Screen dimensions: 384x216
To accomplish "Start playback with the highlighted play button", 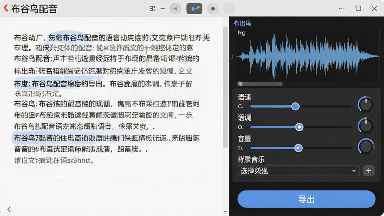I will 194,9.
